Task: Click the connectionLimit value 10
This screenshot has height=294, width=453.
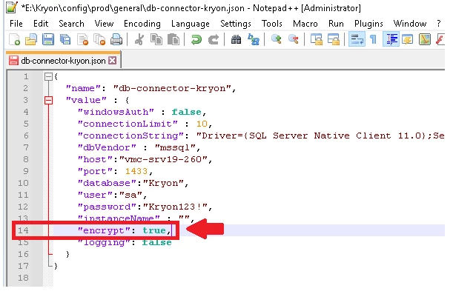Action: [x=202, y=124]
